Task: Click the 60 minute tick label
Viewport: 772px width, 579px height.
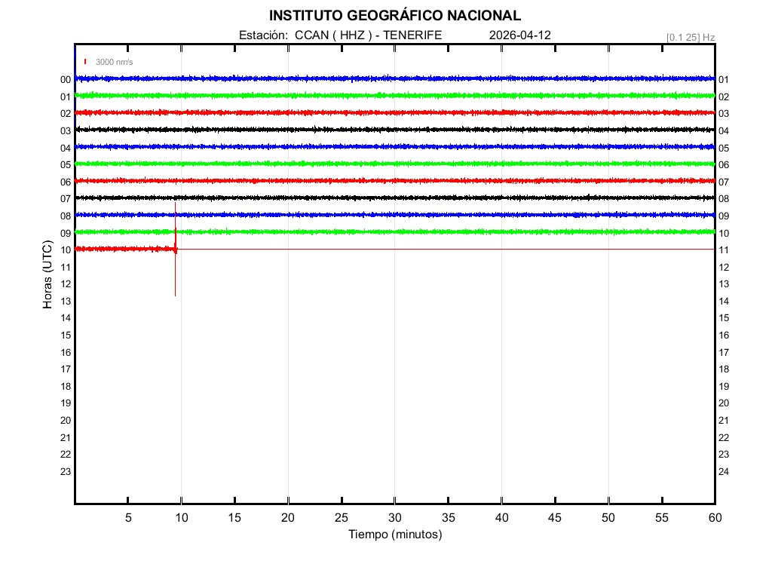Action: (x=714, y=517)
